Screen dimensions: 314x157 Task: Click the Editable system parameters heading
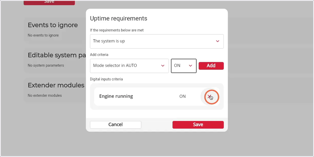pyautogui.click(x=57, y=55)
